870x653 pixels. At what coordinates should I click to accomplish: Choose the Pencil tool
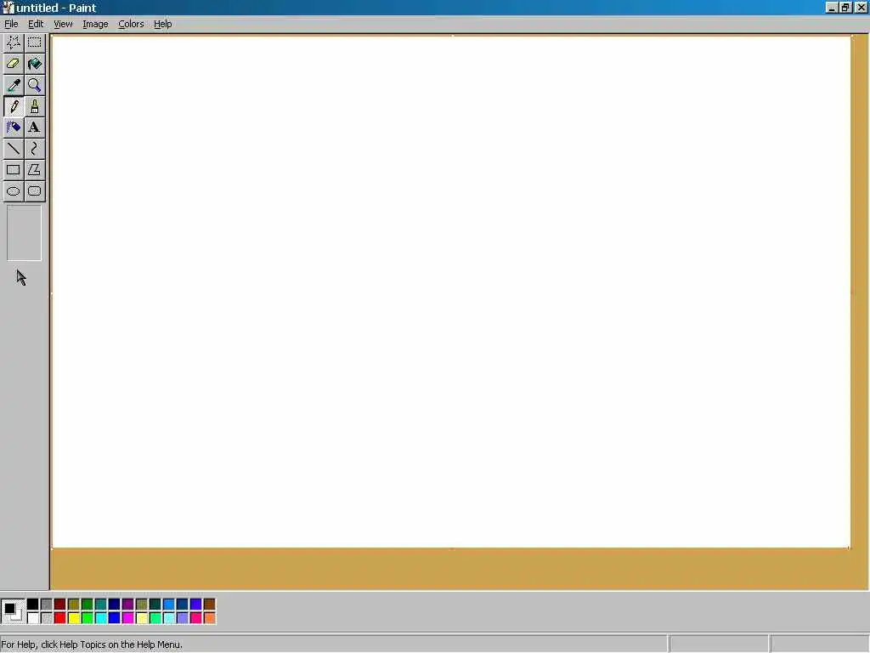point(14,106)
